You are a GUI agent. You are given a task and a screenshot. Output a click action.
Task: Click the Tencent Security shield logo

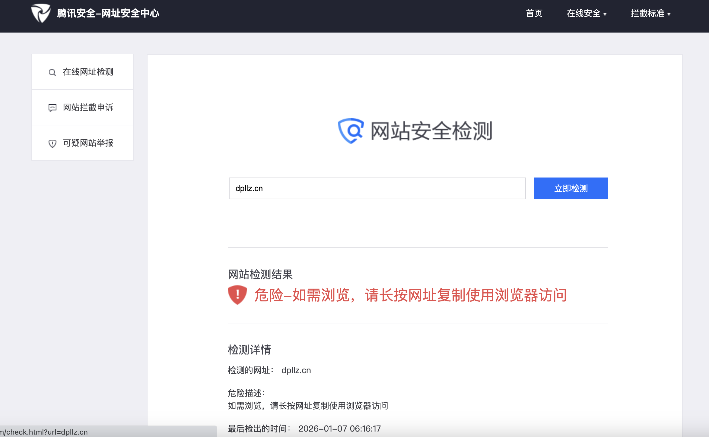(41, 13)
